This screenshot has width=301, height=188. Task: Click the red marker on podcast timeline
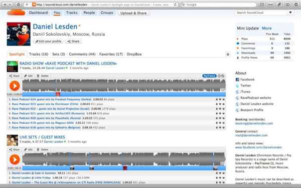click(x=58, y=94)
